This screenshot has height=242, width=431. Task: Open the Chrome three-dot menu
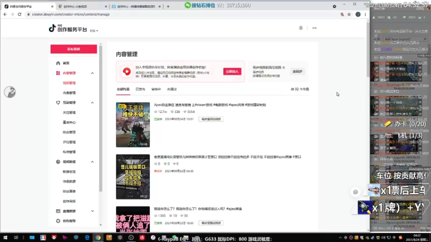click(365, 15)
